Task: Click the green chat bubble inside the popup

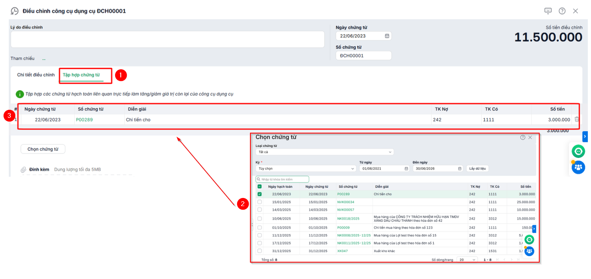Action: pos(529,240)
